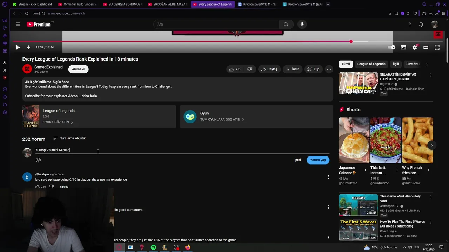Switch to theater mode in player
This screenshot has width=449, height=252.
click(426, 47)
